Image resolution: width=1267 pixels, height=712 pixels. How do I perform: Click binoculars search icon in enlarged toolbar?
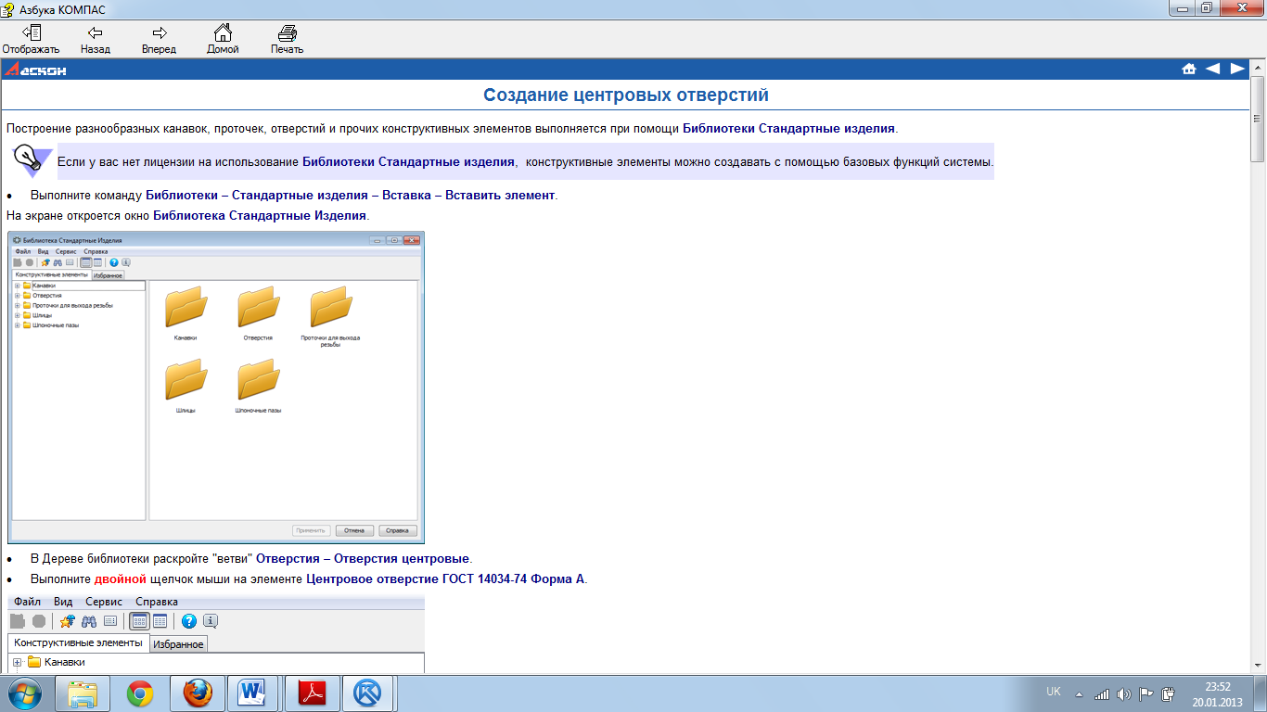(x=89, y=621)
